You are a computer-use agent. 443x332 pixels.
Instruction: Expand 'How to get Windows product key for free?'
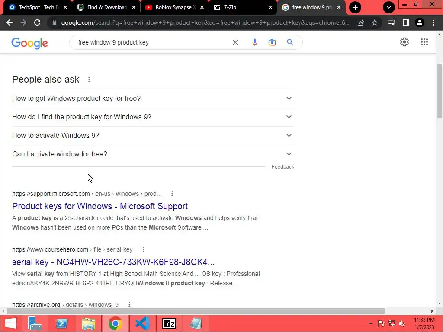coord(153,98)
